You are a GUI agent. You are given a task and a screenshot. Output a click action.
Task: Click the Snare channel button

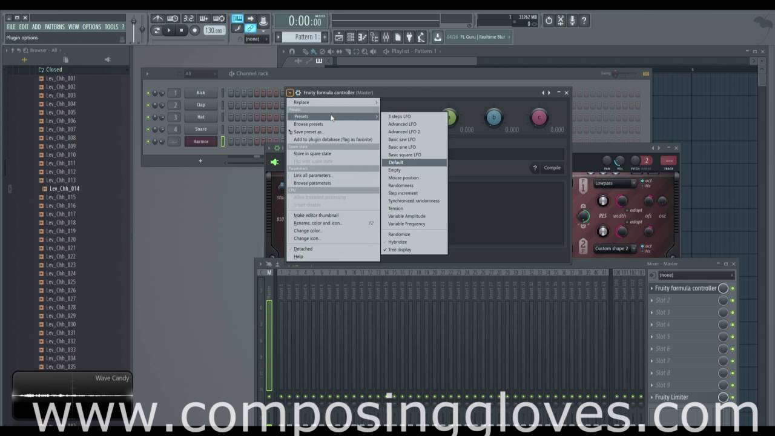(201, 129)
